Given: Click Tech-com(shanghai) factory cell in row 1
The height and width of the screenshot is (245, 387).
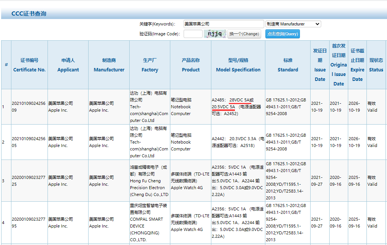Looking at the screenshot, I should tap(150, 107).
